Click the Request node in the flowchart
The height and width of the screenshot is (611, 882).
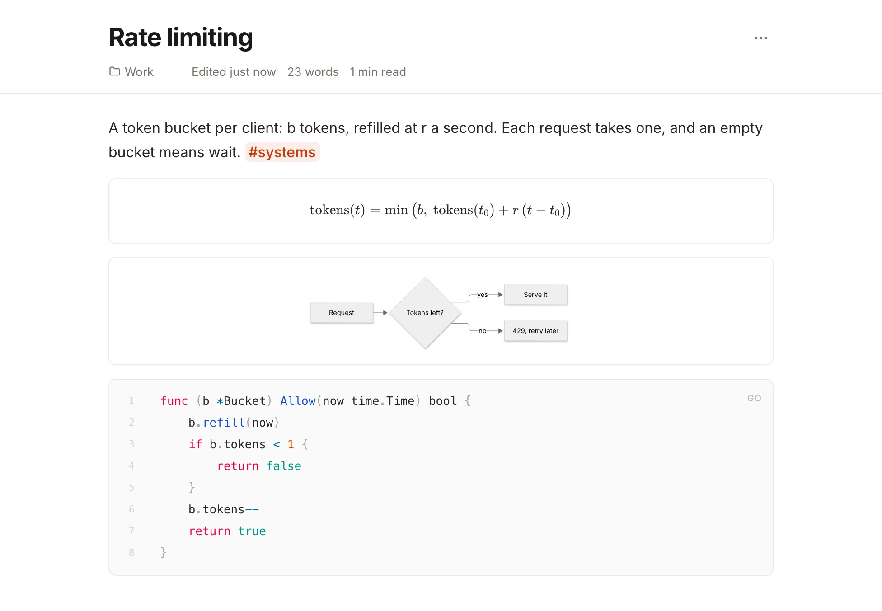(342, 313)
